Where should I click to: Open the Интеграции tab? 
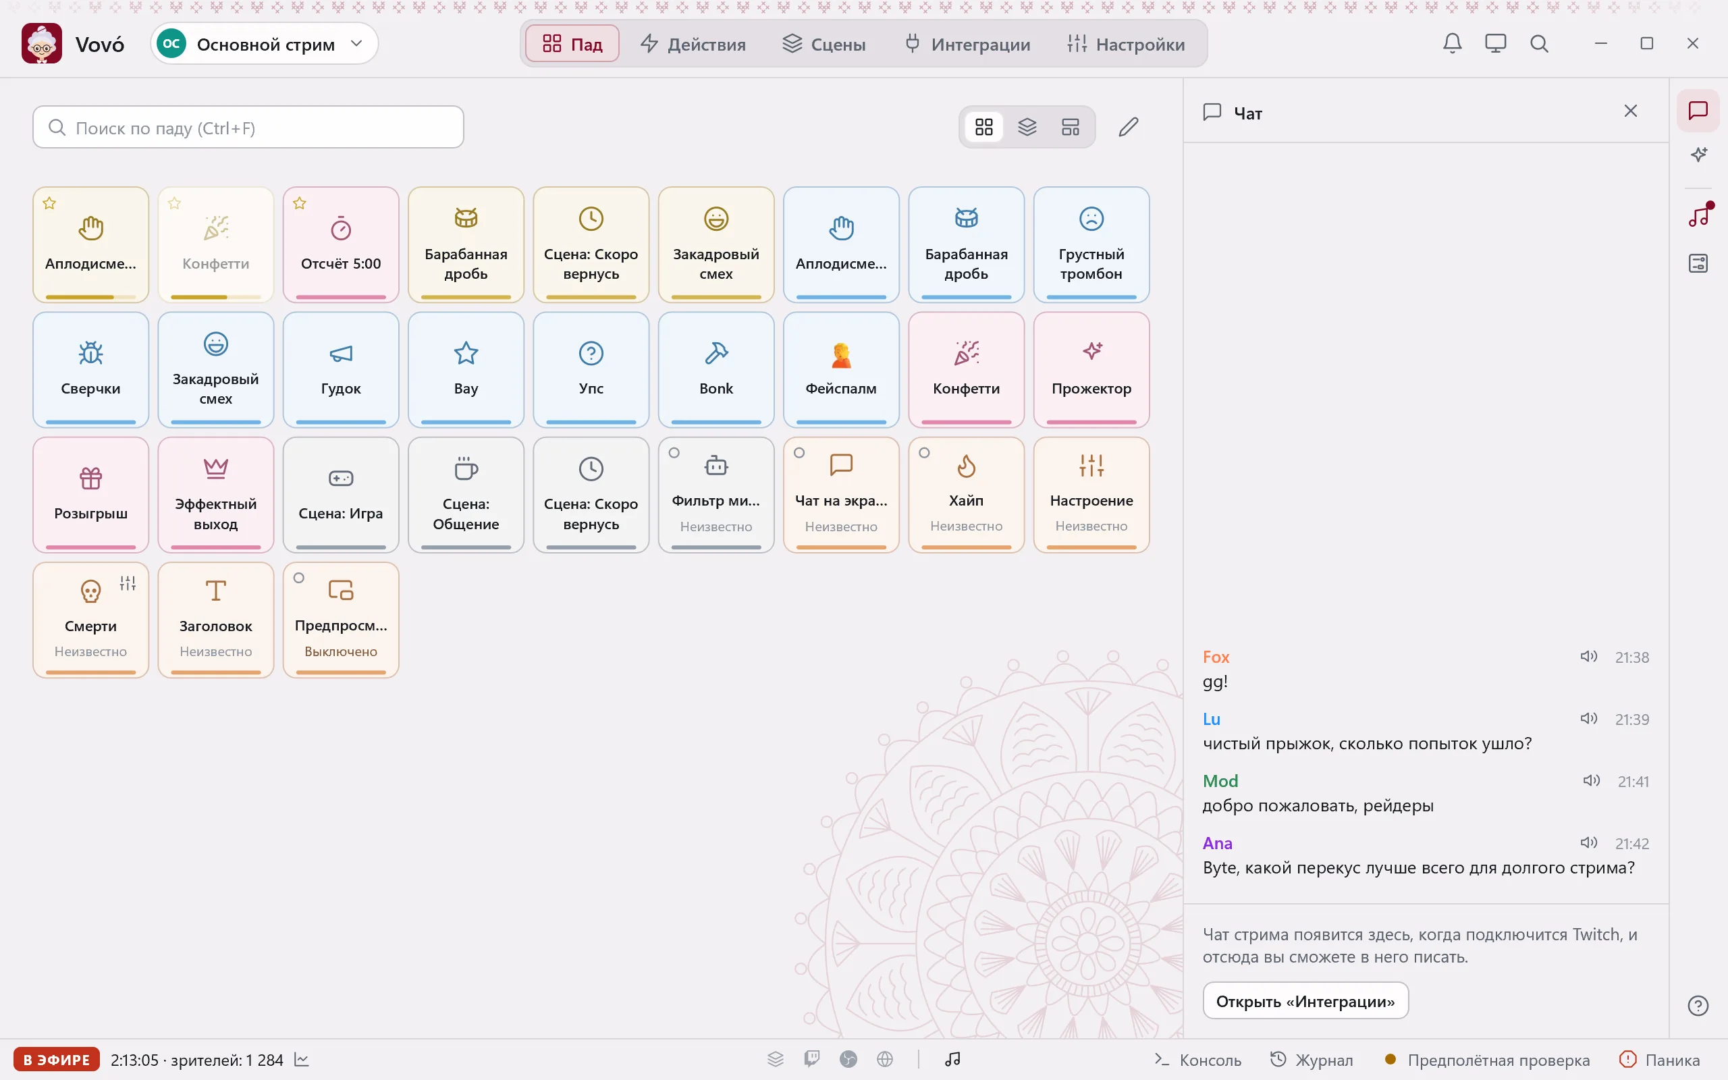tap(967, 44)
